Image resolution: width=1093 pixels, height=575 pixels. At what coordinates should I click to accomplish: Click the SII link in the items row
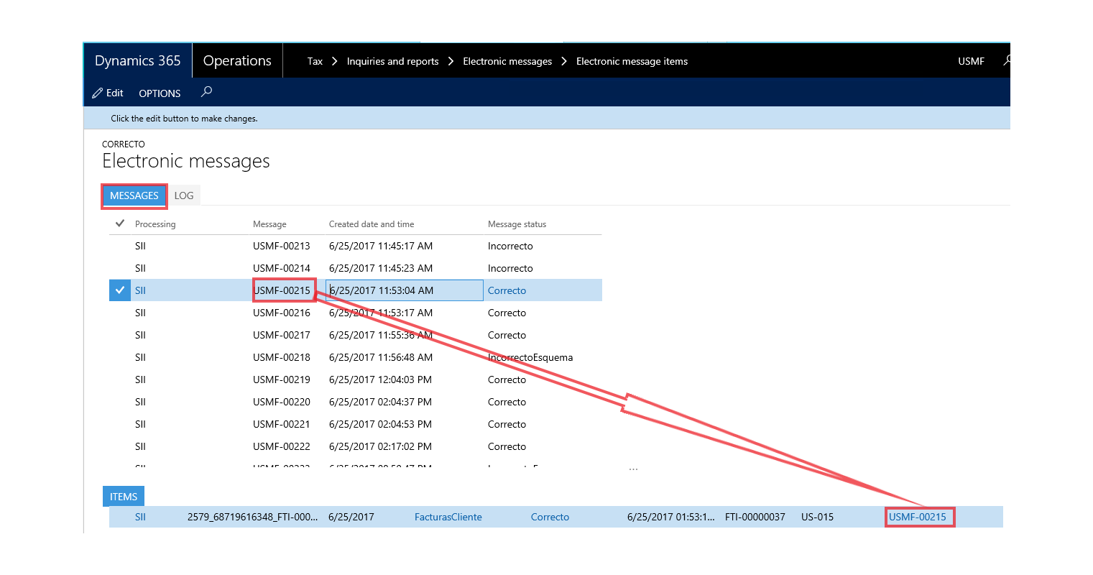tap(140, 517)
